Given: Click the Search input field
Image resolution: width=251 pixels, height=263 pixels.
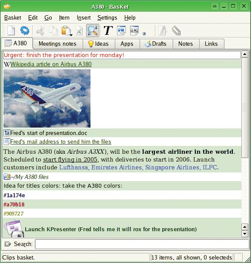Looking at the screenshot, I should pyautogui.click(x=142, y=244).
